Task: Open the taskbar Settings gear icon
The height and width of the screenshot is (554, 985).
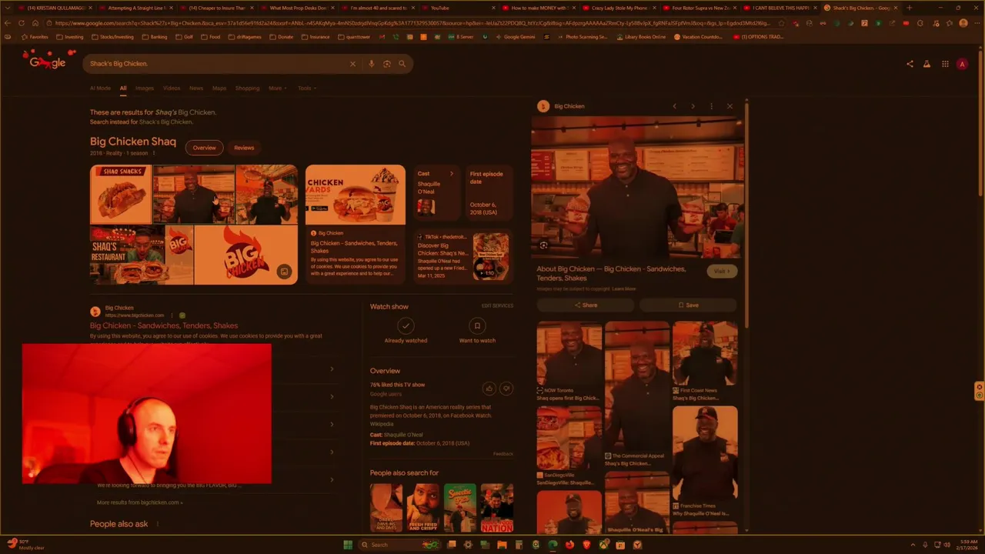Action: coord(468,545)
